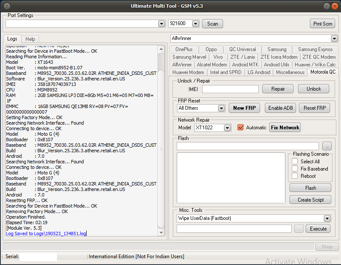Minimize the Ultimate Multi Tool window
Screen dimensions: 341x265
pyautogui.click(x=327, y=6)
